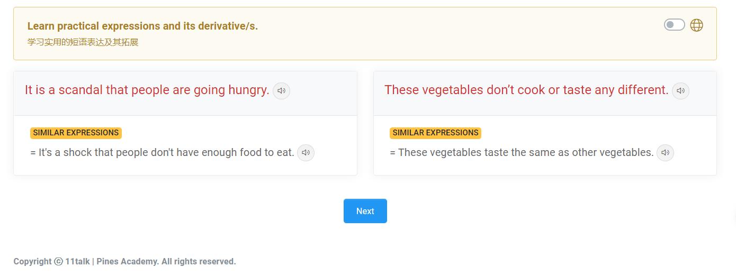Toggle the translation switch in banner
Image resolution: width=736 pixels, height=276 pixels.
[x=675, y=25]
